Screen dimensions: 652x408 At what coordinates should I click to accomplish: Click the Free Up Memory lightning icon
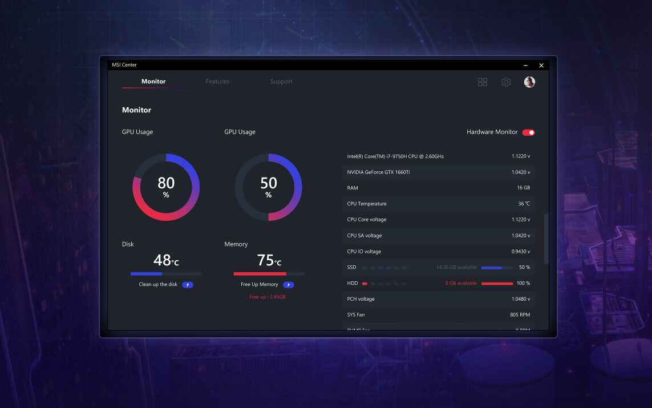pos(289,285)
